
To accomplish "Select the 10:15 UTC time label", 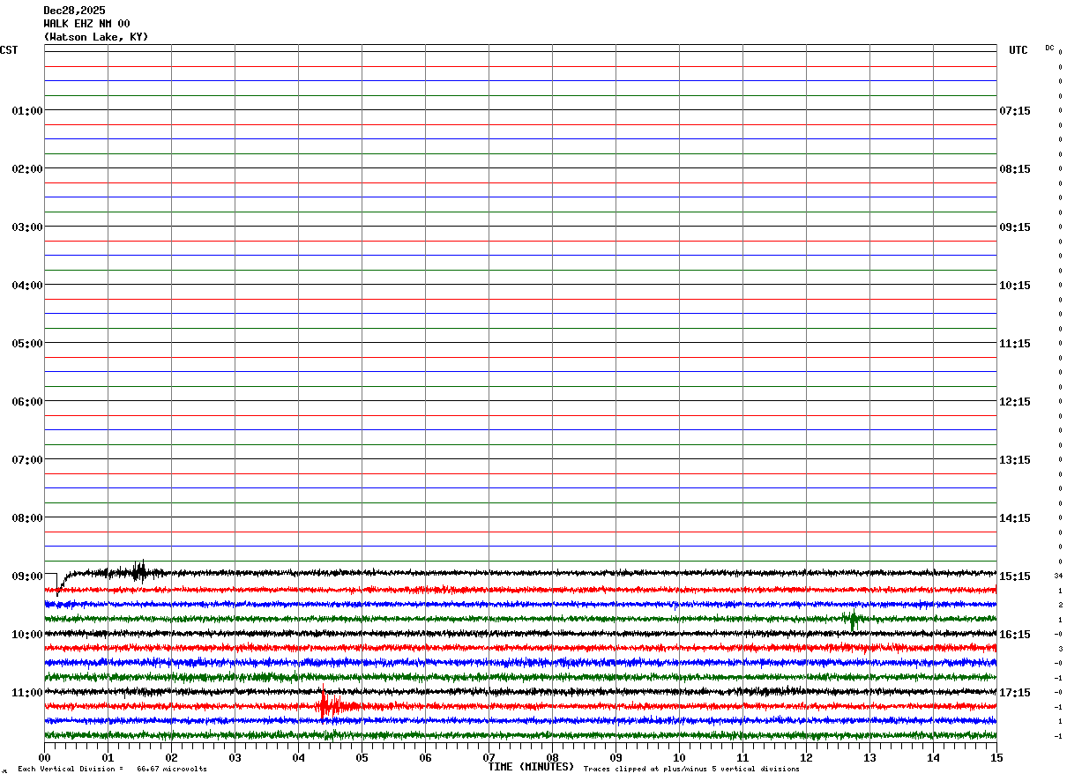I will (x=1015, y=286).
